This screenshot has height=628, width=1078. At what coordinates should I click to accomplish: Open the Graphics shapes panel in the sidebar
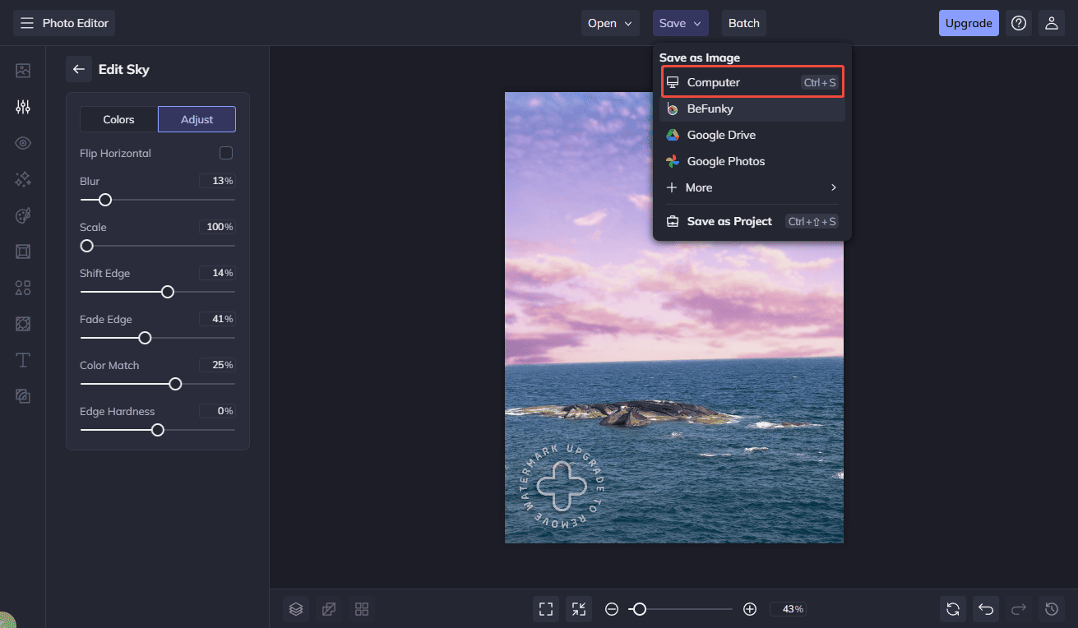coord(22,287)
